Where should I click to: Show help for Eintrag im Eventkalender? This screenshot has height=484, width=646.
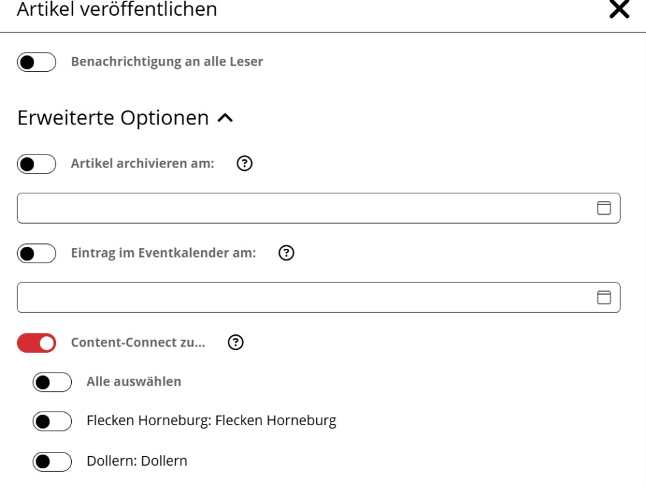(x=287, y=254)
